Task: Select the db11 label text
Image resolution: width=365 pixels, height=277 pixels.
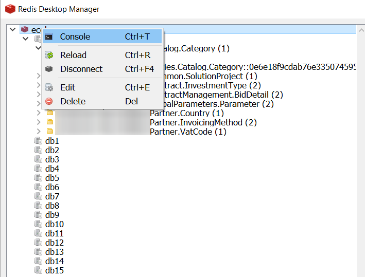Action: pyautogui.click(x=55, y=233)
